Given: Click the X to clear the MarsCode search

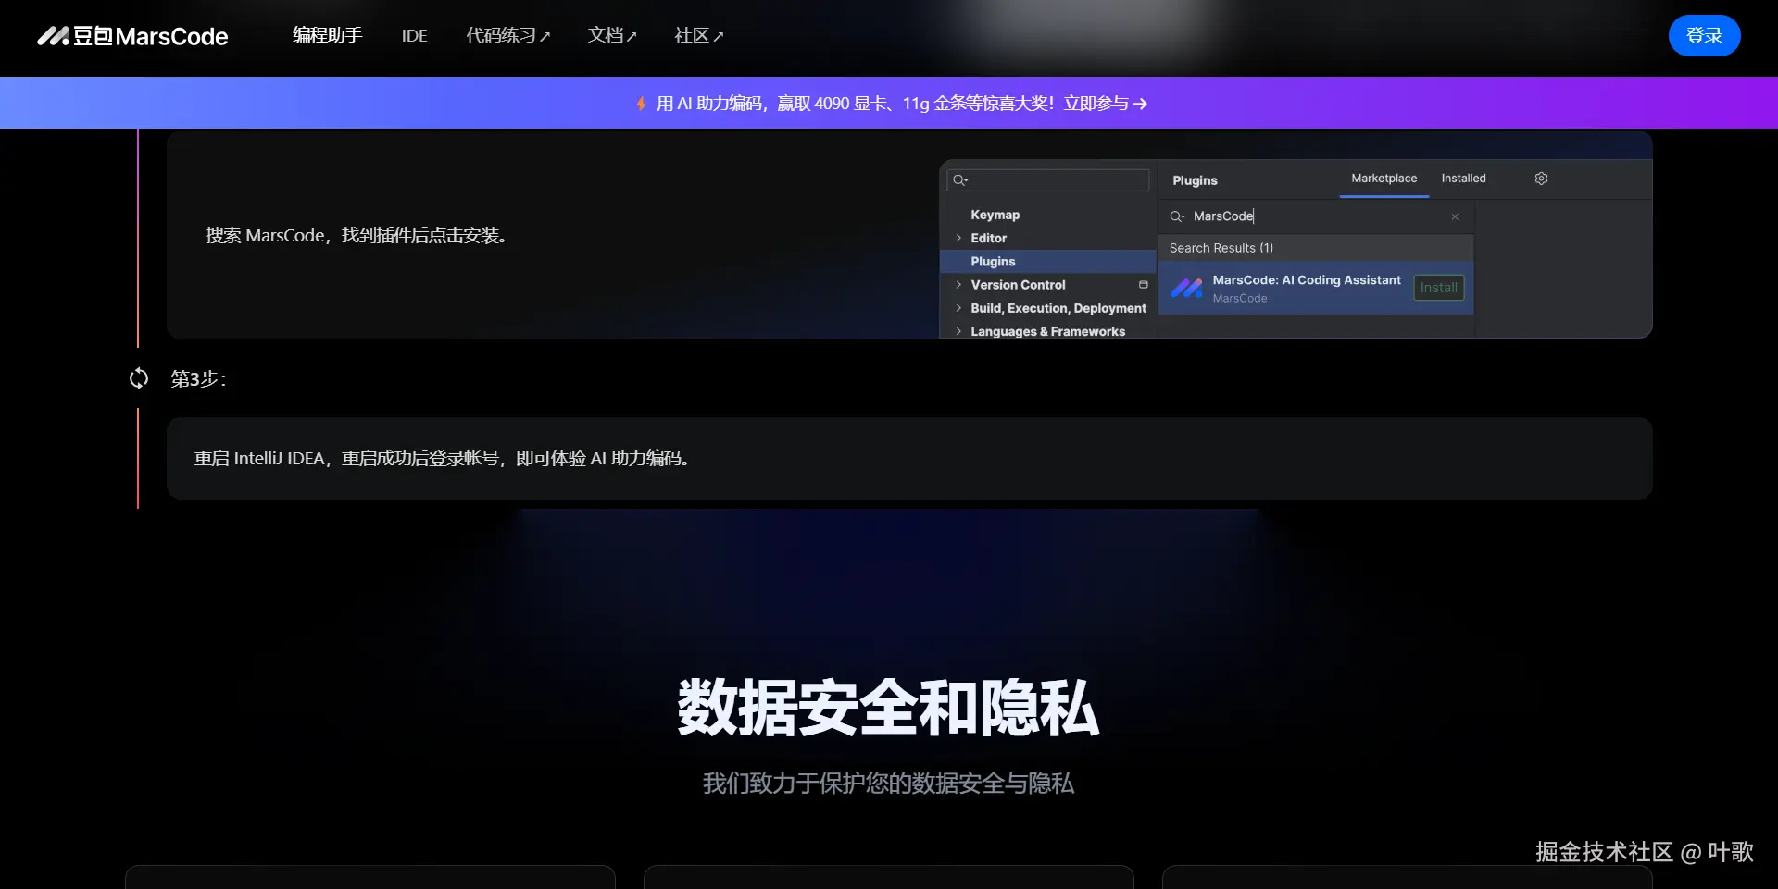Looking at the screenshot, I should (x=1455, y=216).
